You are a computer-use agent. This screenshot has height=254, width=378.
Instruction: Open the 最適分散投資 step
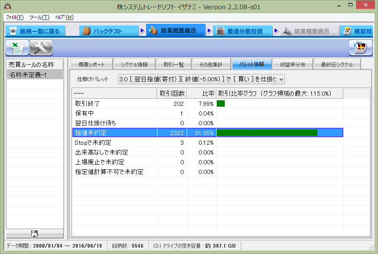243,31
